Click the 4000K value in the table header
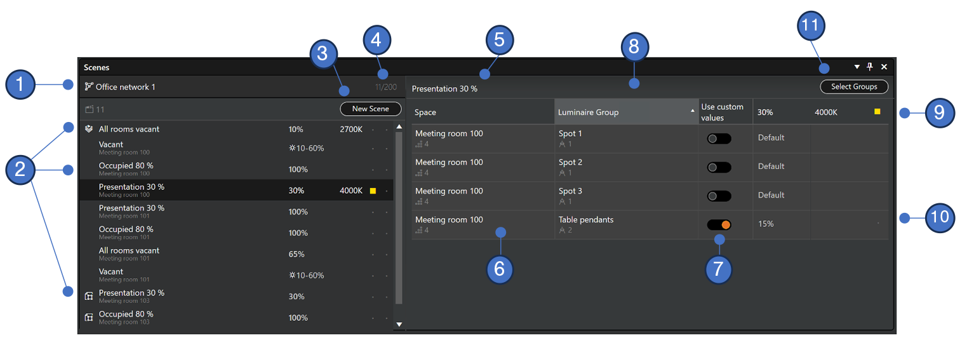 coord(826,112)
